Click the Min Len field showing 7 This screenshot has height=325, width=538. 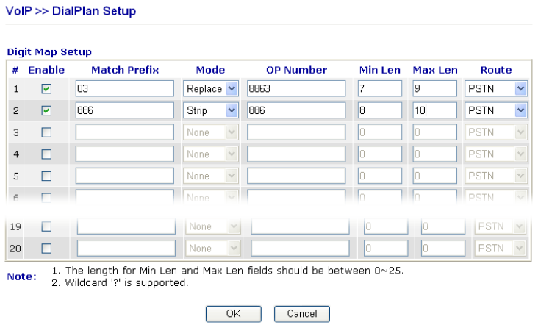379,89
